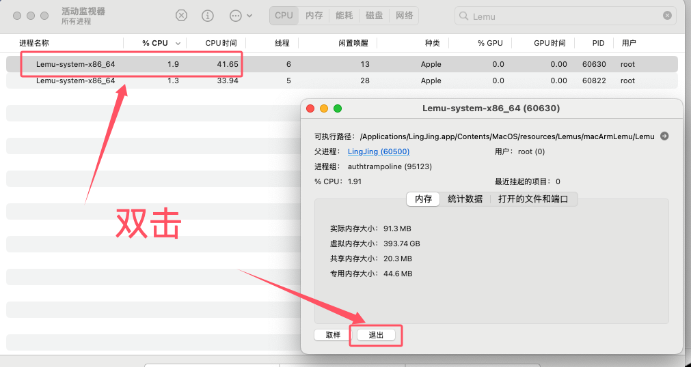Click the 取样 button
The width and height of the screenshot is (691, 367).
click(x=333, y=335)
